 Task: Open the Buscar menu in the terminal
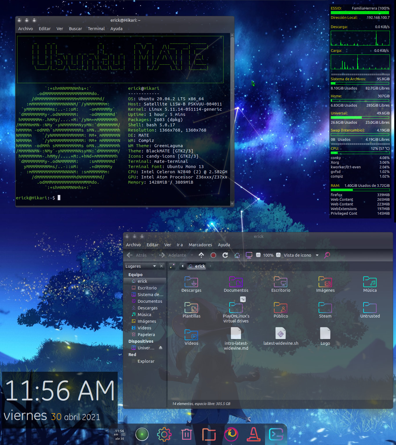(x=75, y=29)
